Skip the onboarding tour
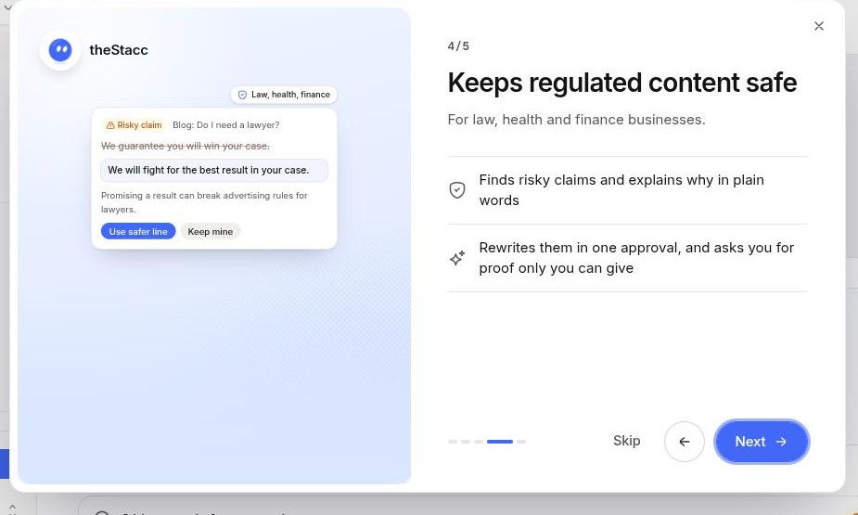 626,441
